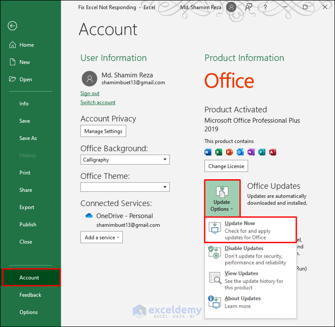Screen dimensions: 335x327
Task: Click the Manage Settings button
Action: click(x=103, y=131)
